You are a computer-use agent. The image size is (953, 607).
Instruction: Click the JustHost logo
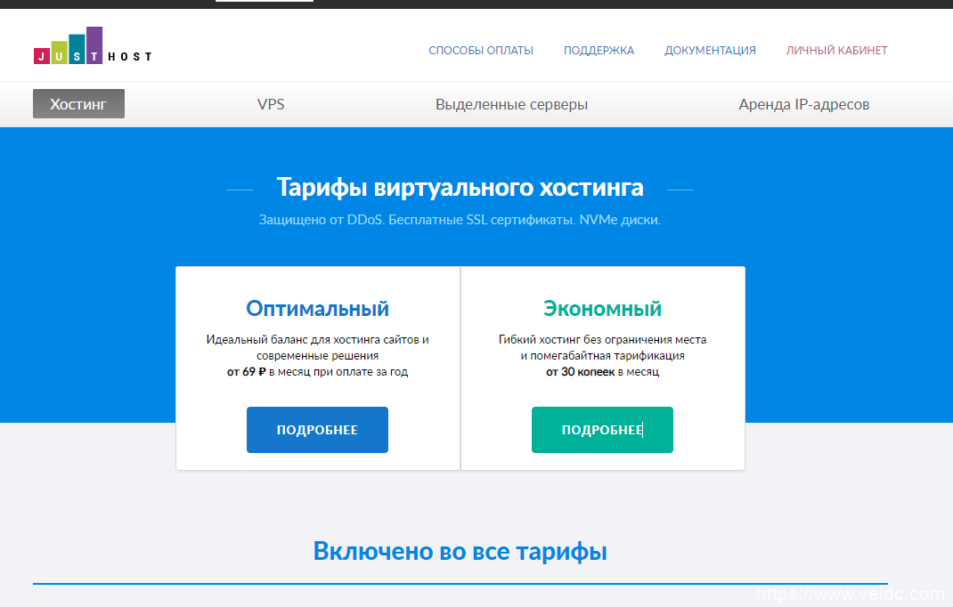pyautogui.click(x=93, y=45)
